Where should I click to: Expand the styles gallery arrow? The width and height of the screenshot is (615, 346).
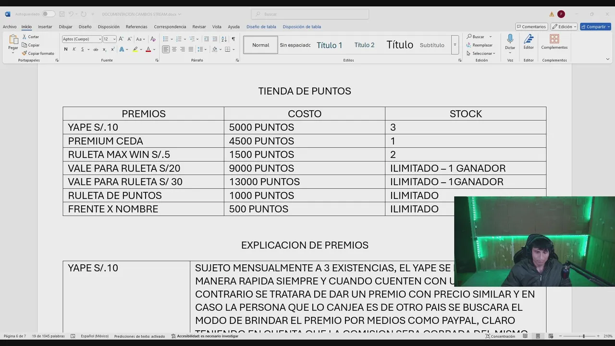pos(455,45)
